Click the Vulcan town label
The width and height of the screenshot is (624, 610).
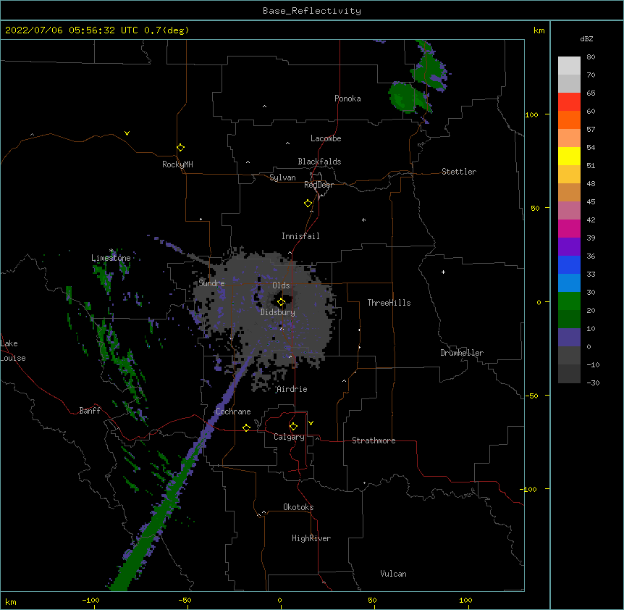393,574
